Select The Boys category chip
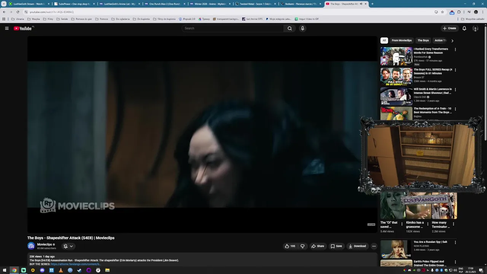Screen dimensions: 487x274 pyautogui.click(x=423, y=40)
